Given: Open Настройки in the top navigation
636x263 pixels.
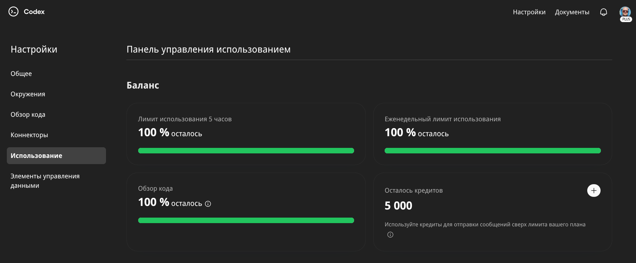Looking at the screenshot, I should (529, 12).
